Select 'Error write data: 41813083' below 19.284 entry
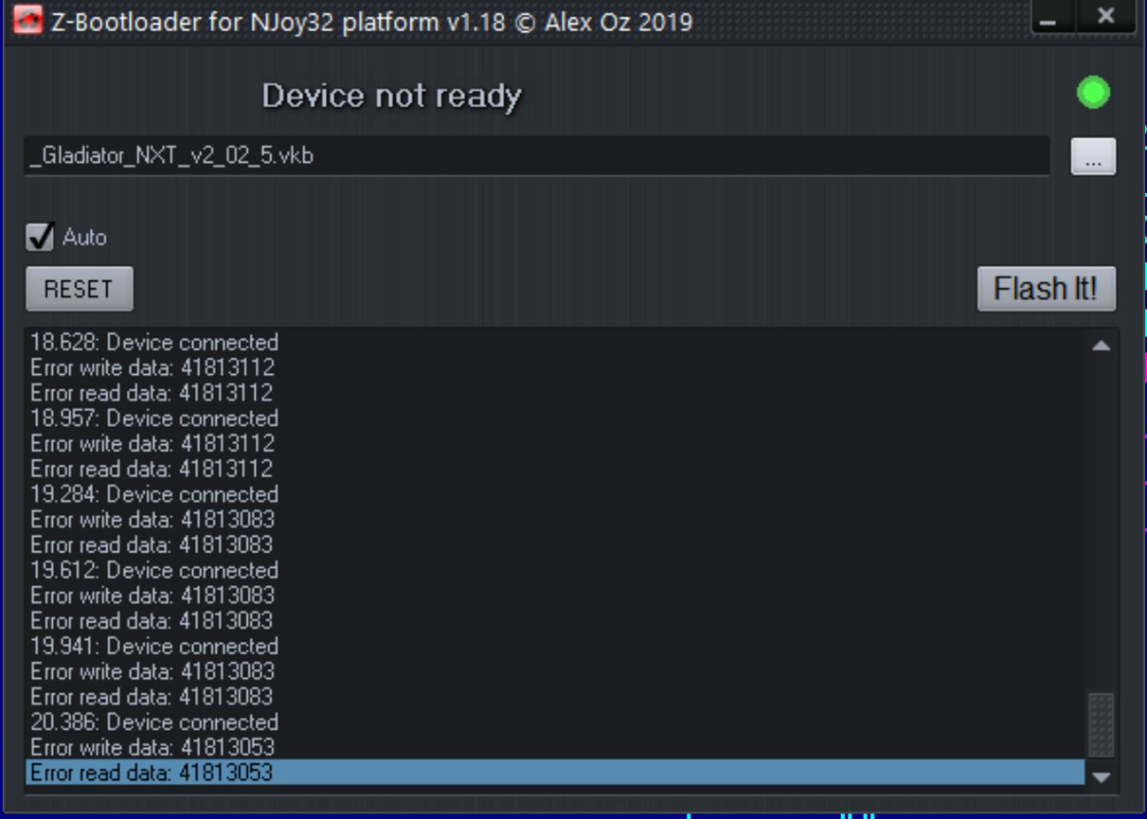 (555, 520)
